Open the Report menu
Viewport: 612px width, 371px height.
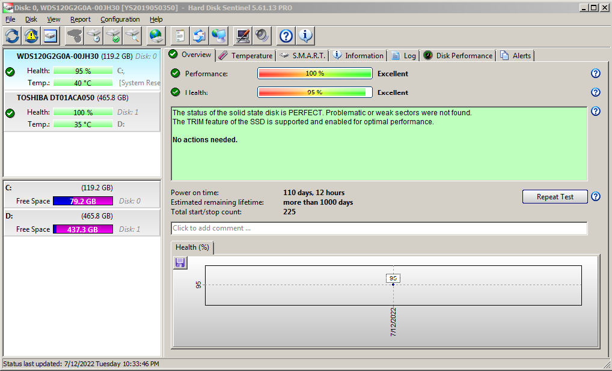pyautogui.click(x=80, y=19)
